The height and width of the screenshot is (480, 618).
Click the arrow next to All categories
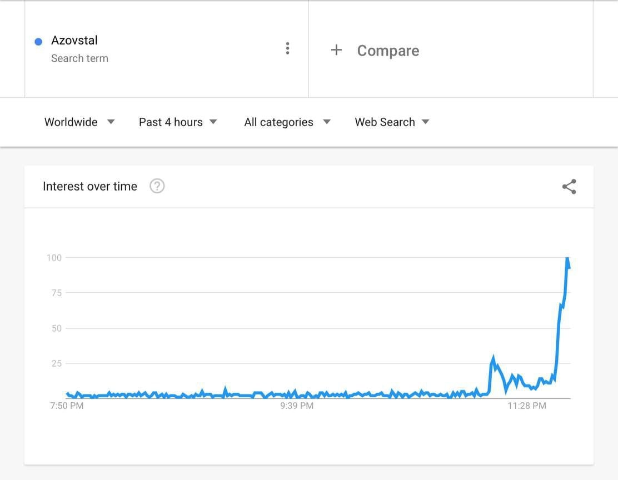coord(327,122)
